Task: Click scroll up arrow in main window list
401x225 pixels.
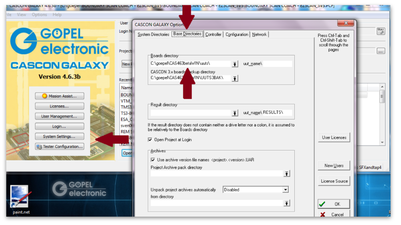Action: pos(382,87)
